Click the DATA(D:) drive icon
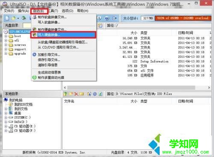The width and height of the screenshot is (214, 157). click(x=11, y=122)
